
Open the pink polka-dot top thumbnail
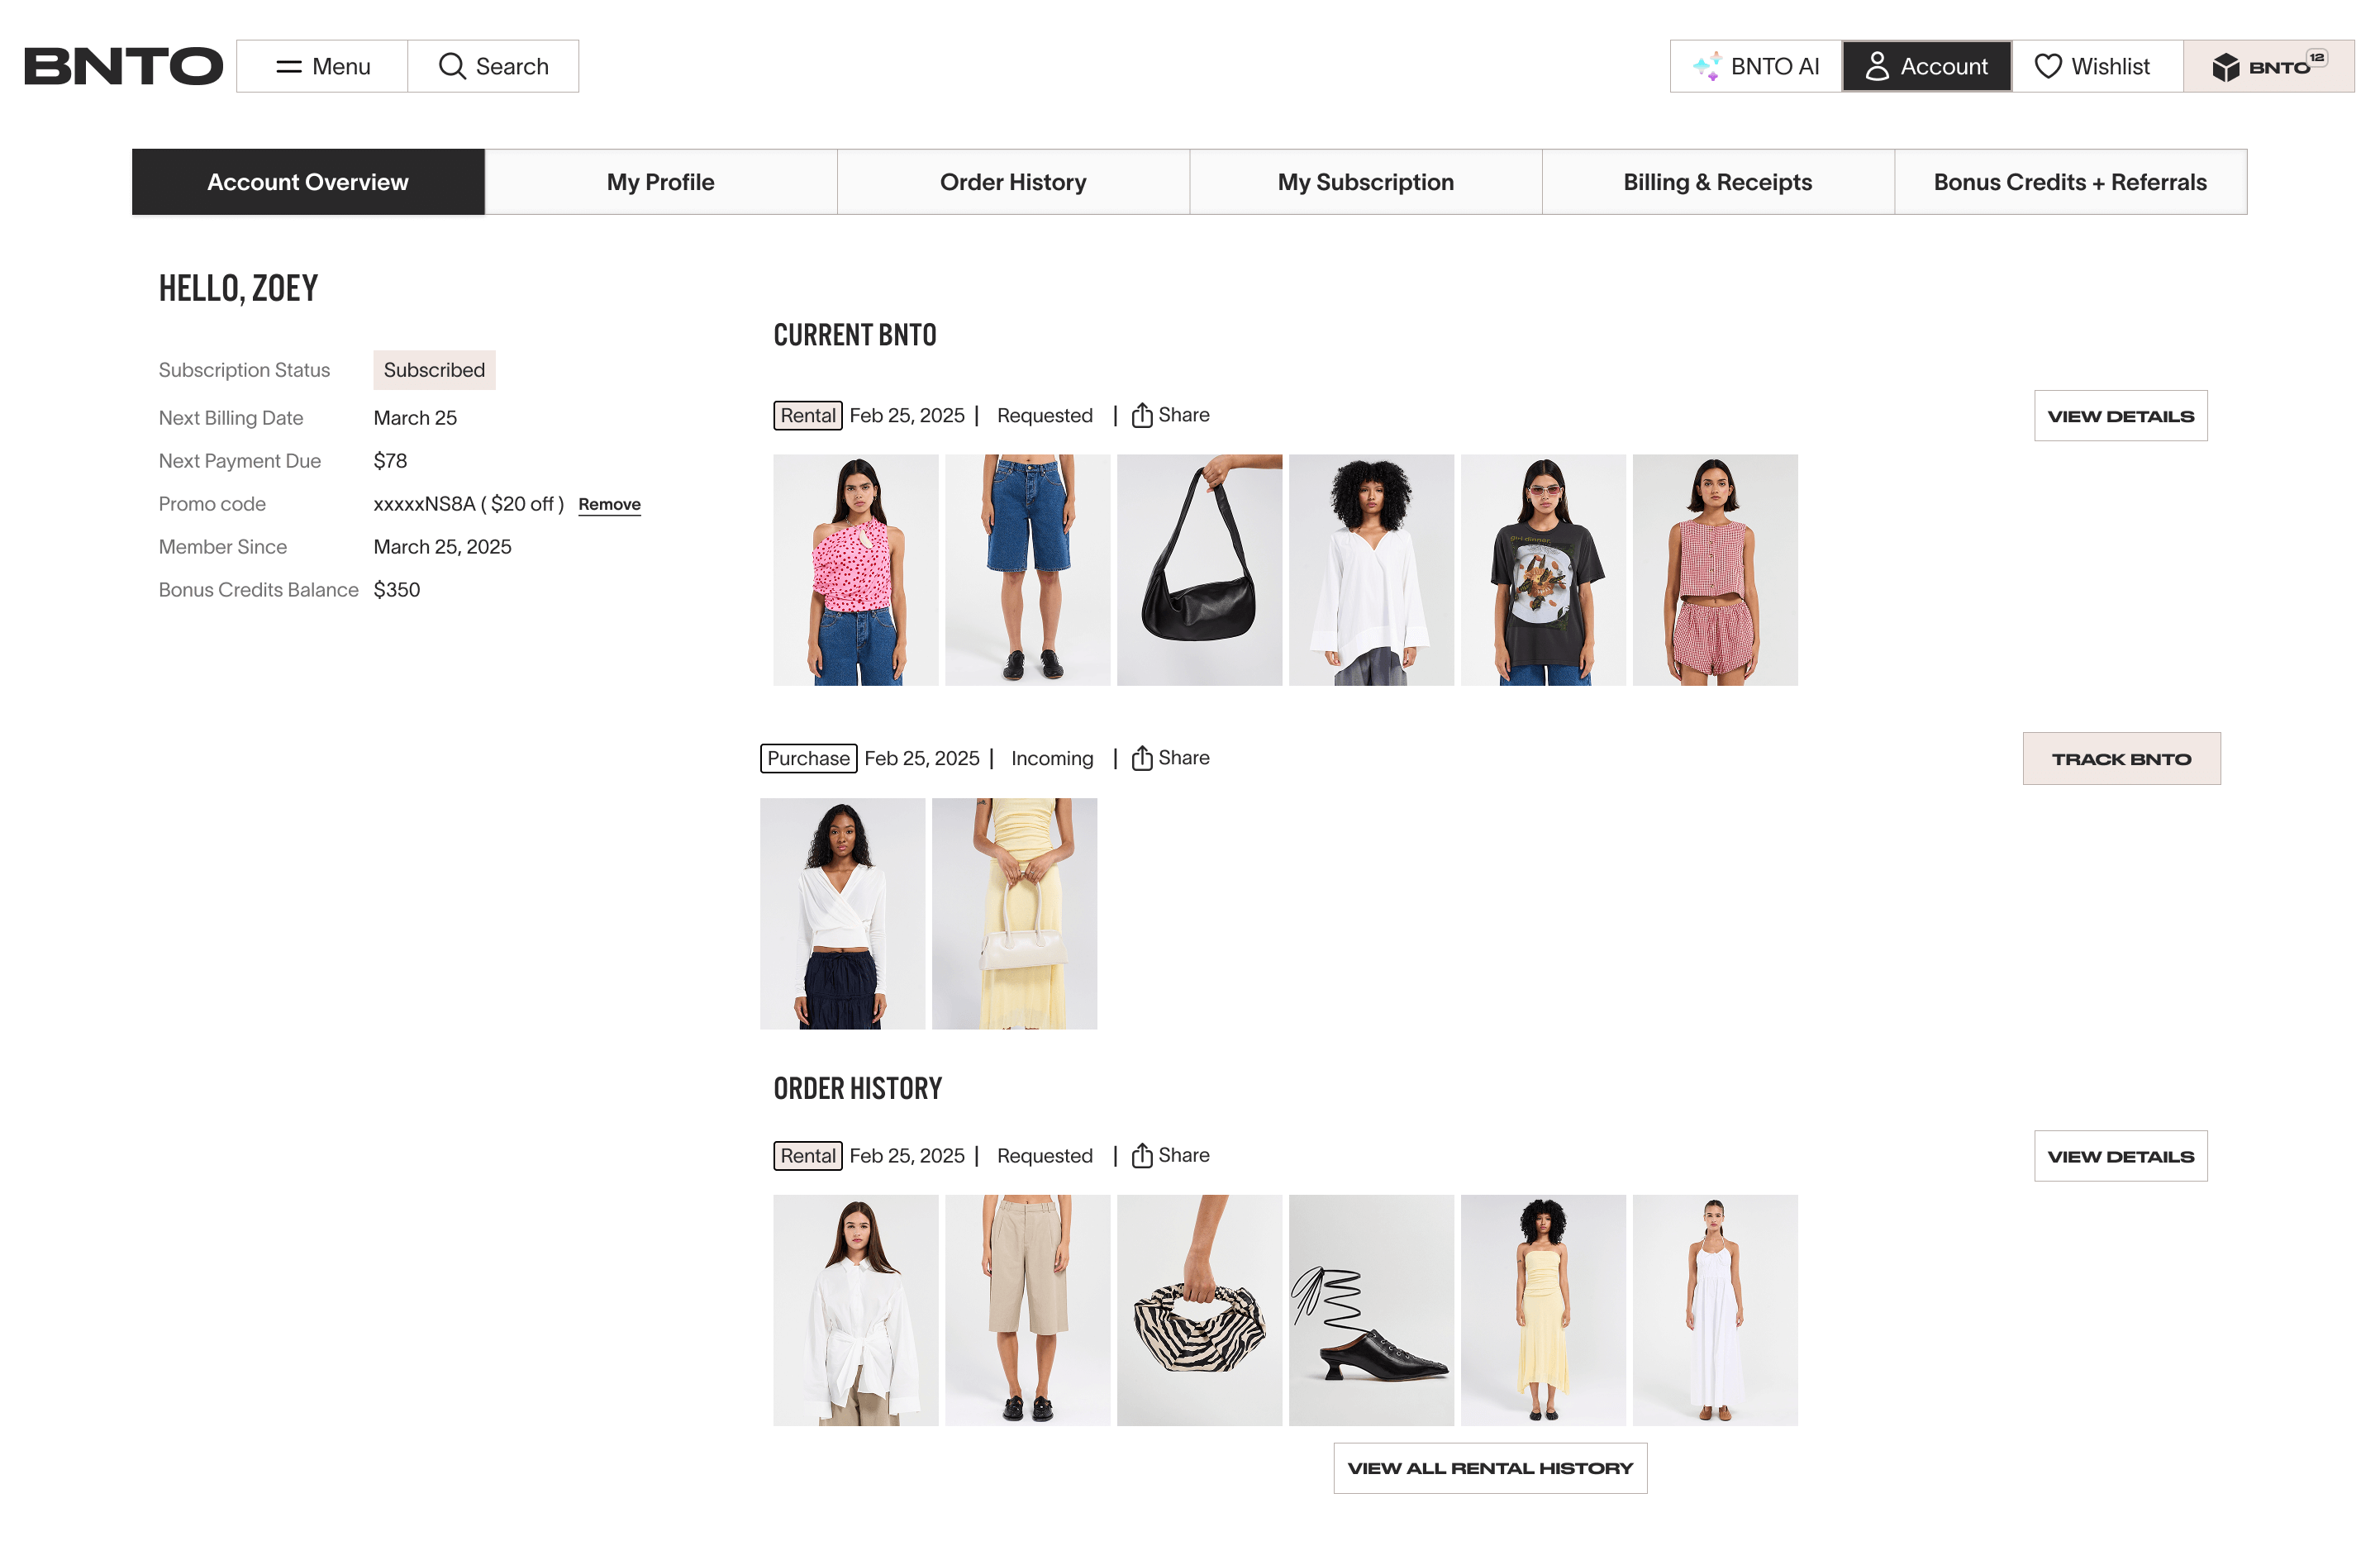point(856,570)
